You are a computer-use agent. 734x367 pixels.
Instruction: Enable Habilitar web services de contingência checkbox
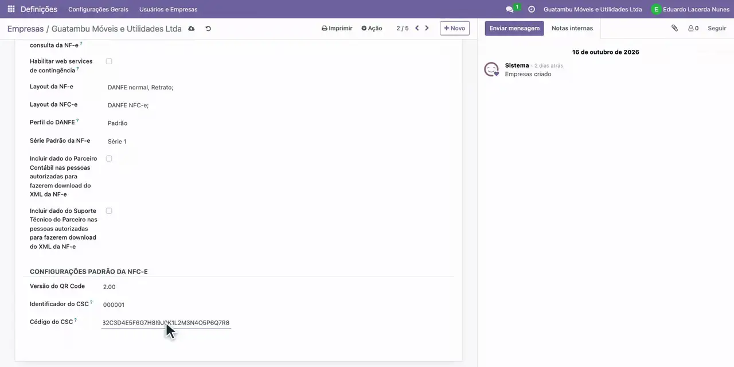point(109,61)
